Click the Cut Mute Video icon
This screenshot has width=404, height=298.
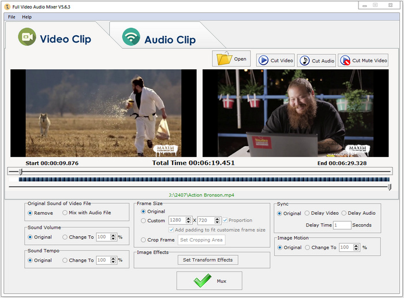tap(345, 60)
